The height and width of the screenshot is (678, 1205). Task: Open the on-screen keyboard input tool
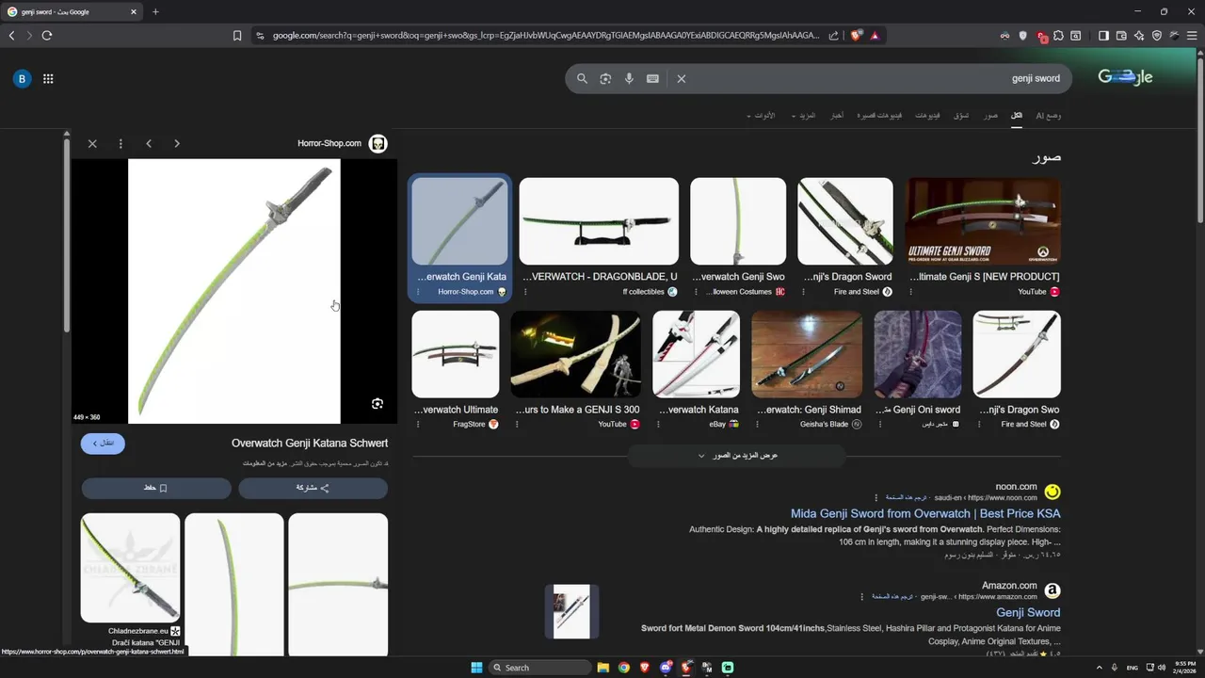pos(652,79)
